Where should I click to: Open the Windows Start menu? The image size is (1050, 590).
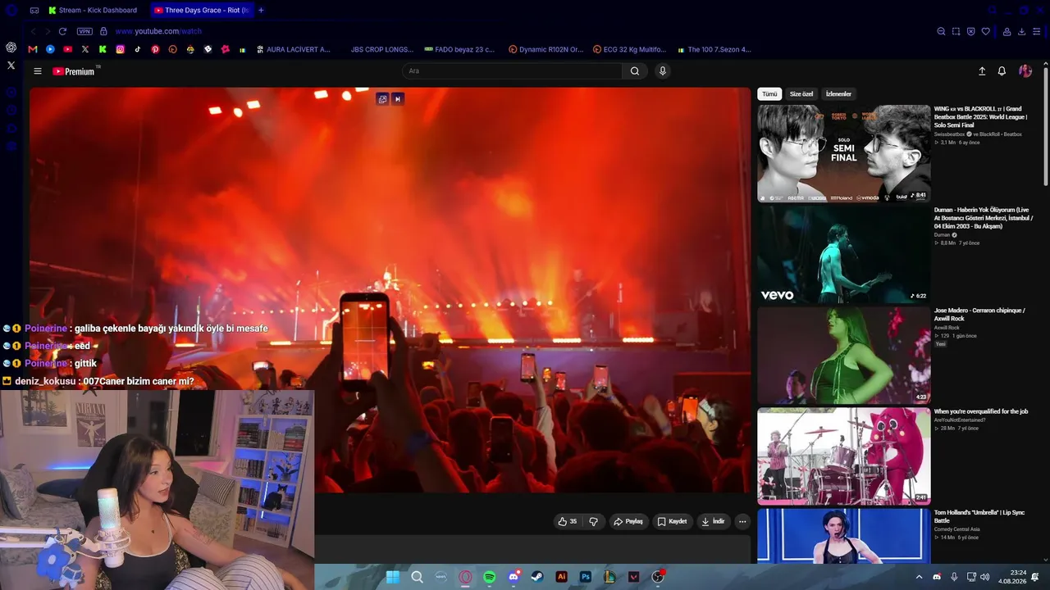(393, 577)
